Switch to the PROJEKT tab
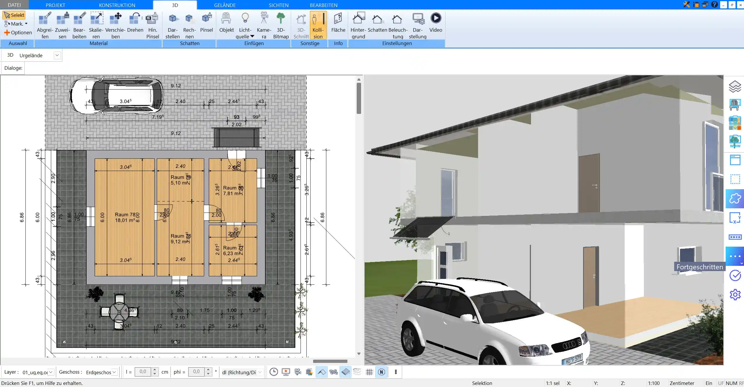Viewport: 744px width, 387px height. [55, 5]
